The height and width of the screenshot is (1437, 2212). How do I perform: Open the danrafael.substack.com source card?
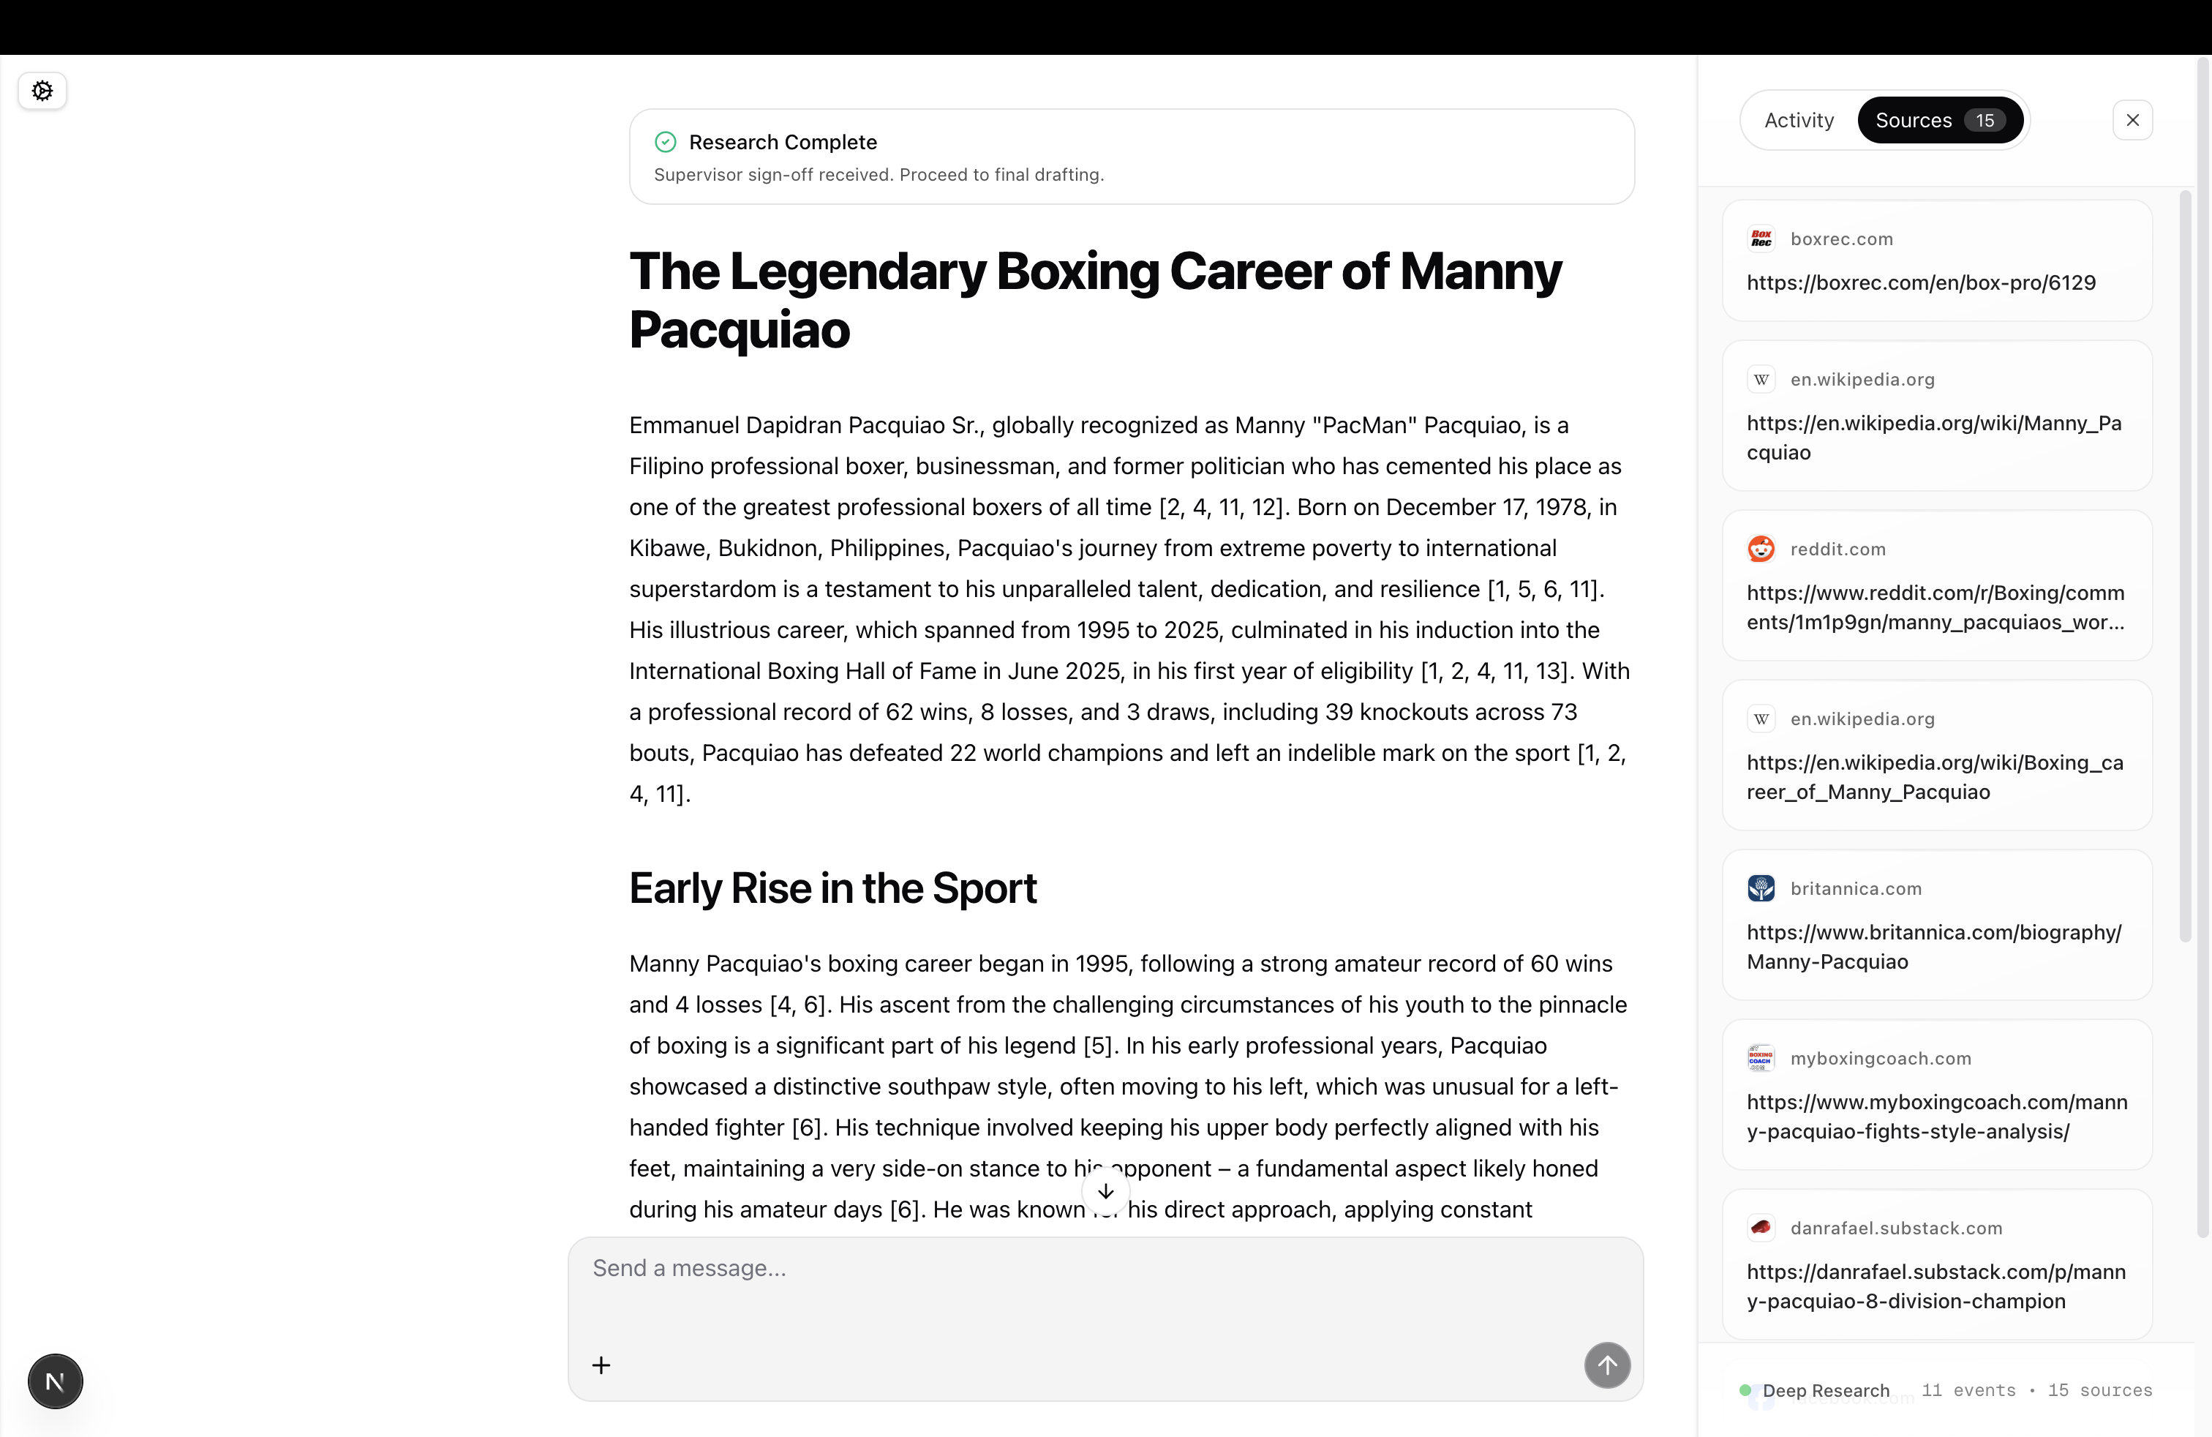point(1936,1264)
